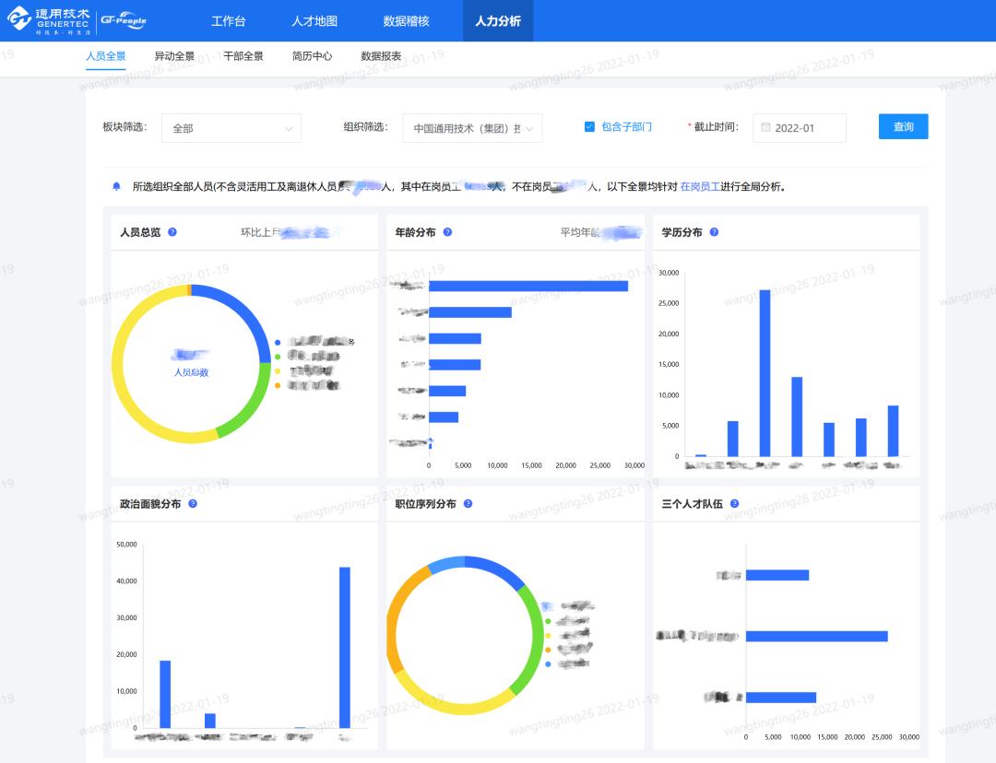
Task: Click the help icon beside 三个人才队伍
Action: click(x=734, y=504)
